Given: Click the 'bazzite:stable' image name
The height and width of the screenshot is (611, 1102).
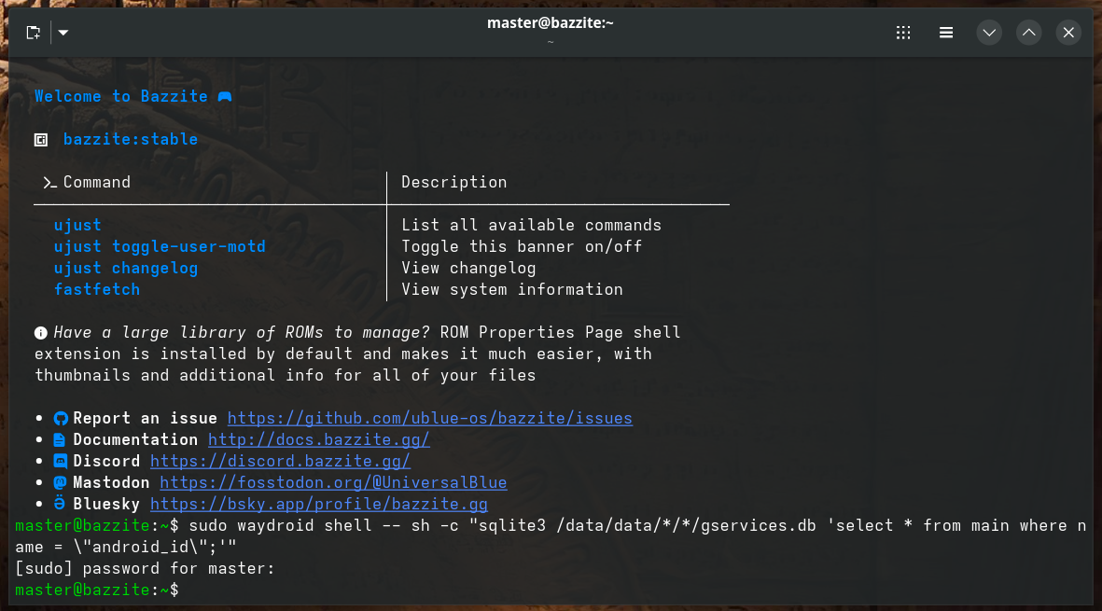Looking at the screenshot, I should [x=131, y=139].
